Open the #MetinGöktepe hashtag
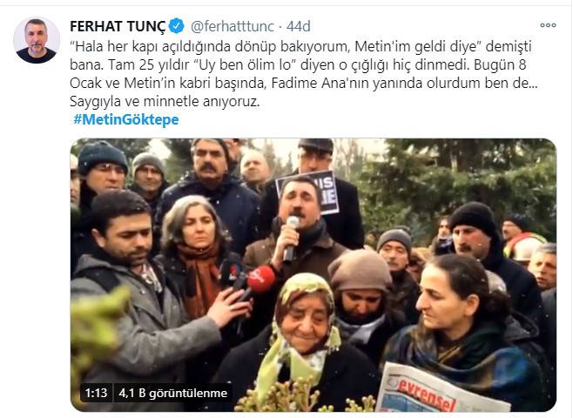This screenshot has height=418, width=573. click(126, 119)
